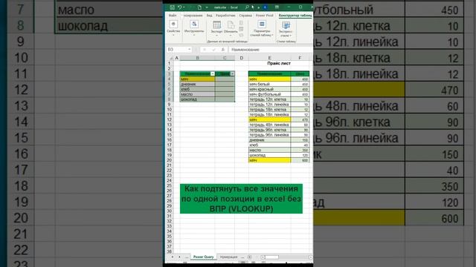Image resolution: width=476 pixels, height=267 pixels.
Task: Click the formula confirm checkmark icon
Action: pos(213,50)
